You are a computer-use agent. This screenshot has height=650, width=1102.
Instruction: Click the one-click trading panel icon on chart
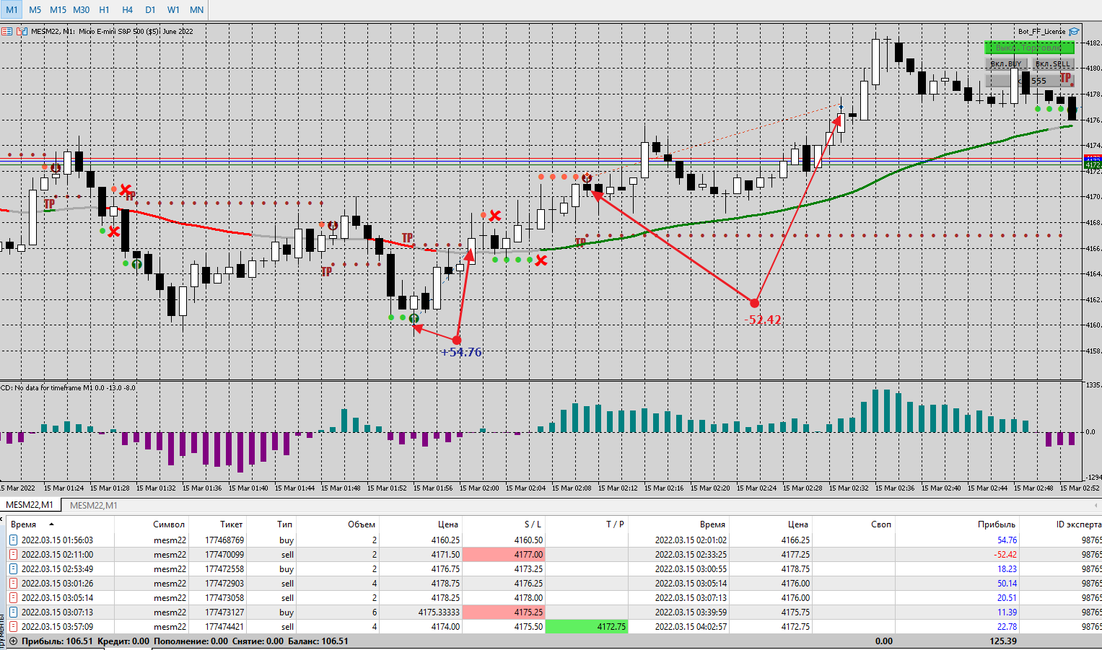pos(22,31)
